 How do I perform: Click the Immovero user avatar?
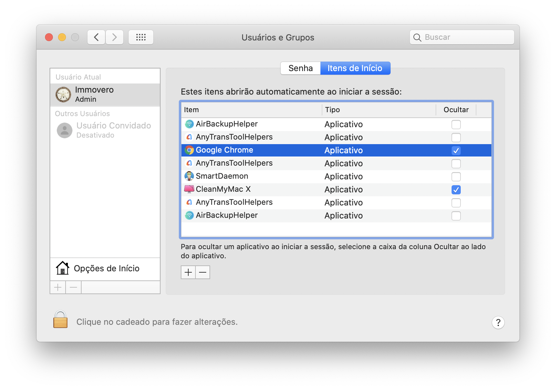(63, 95)
